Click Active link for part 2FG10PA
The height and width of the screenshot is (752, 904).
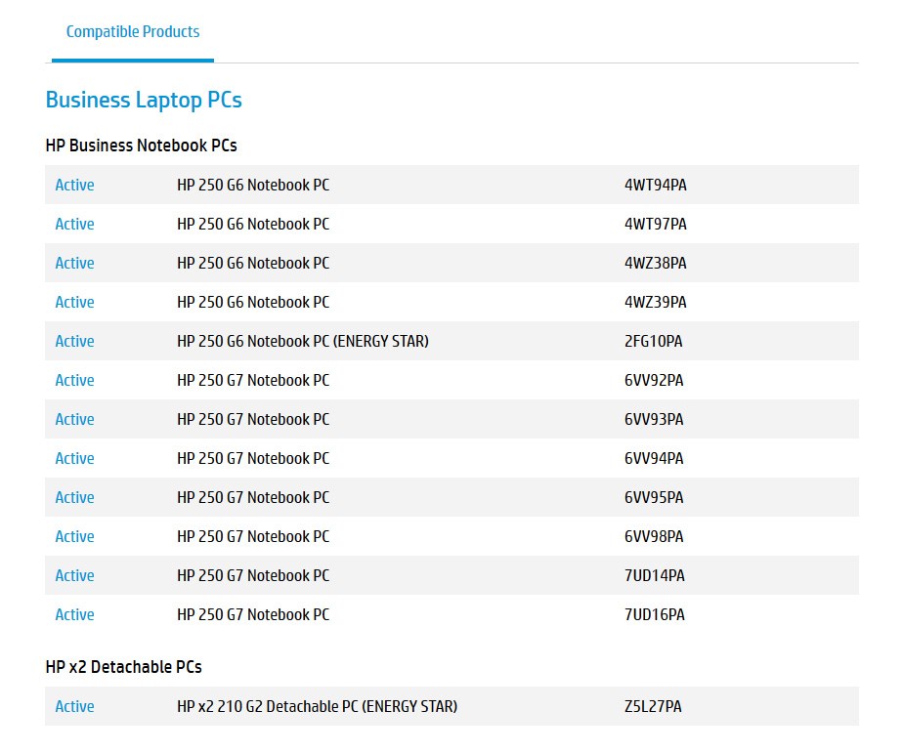coord(74,341)
